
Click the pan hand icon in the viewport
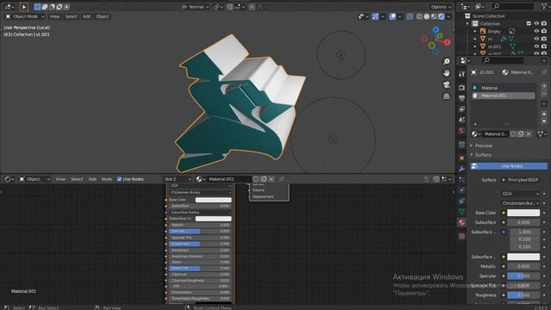coord(446,73)
